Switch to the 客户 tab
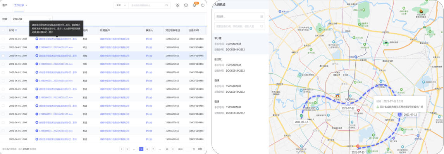Image resolution: width=444 pixels, height=154 pixels. (x=5, y=5)
